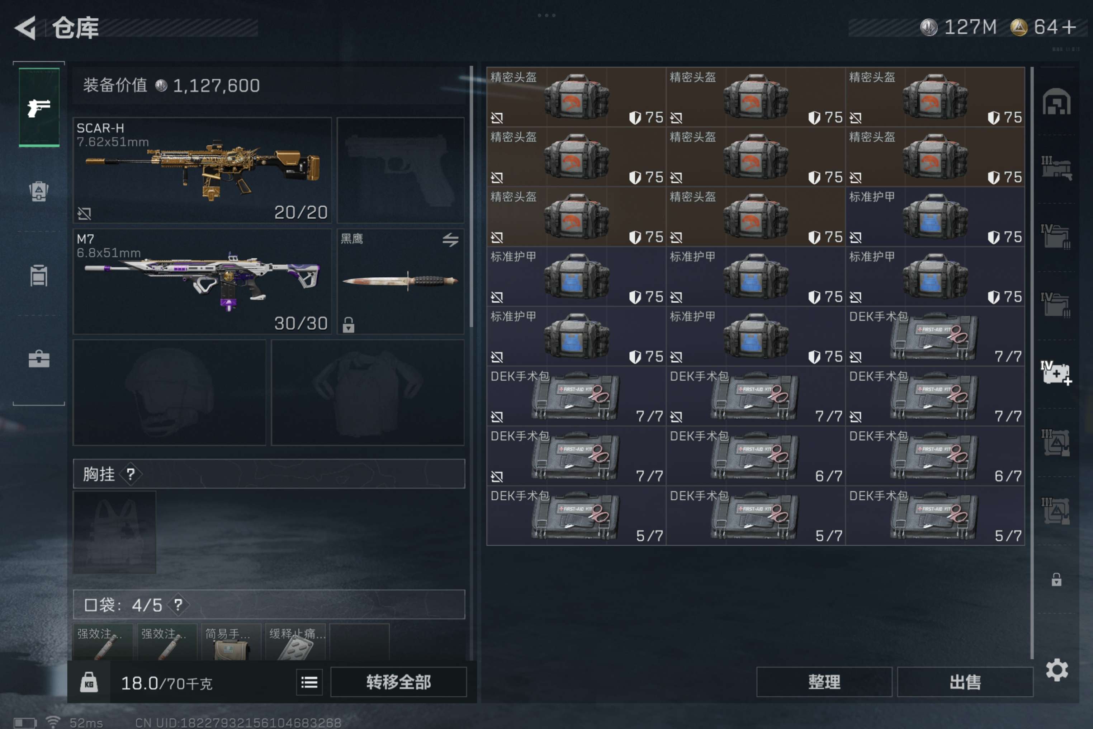Toggle the KG weight lock icon

(x=89, y=682)
